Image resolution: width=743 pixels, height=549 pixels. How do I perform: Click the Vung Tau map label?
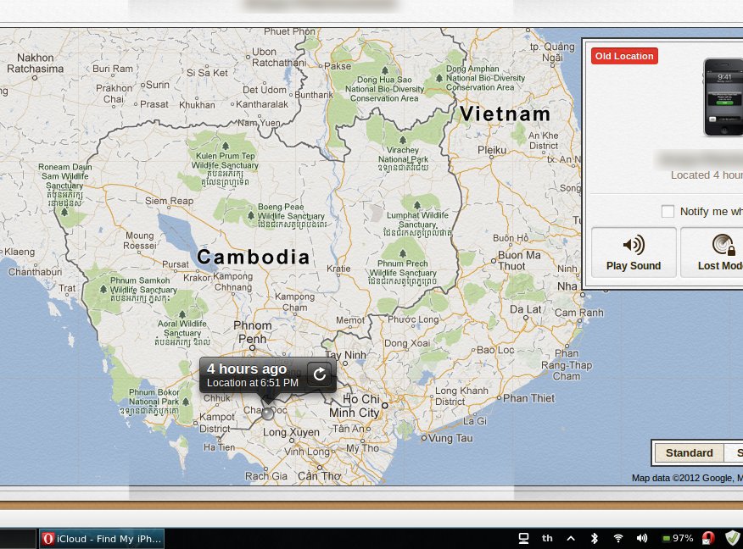pyautogui.click(x=450, y=438)
